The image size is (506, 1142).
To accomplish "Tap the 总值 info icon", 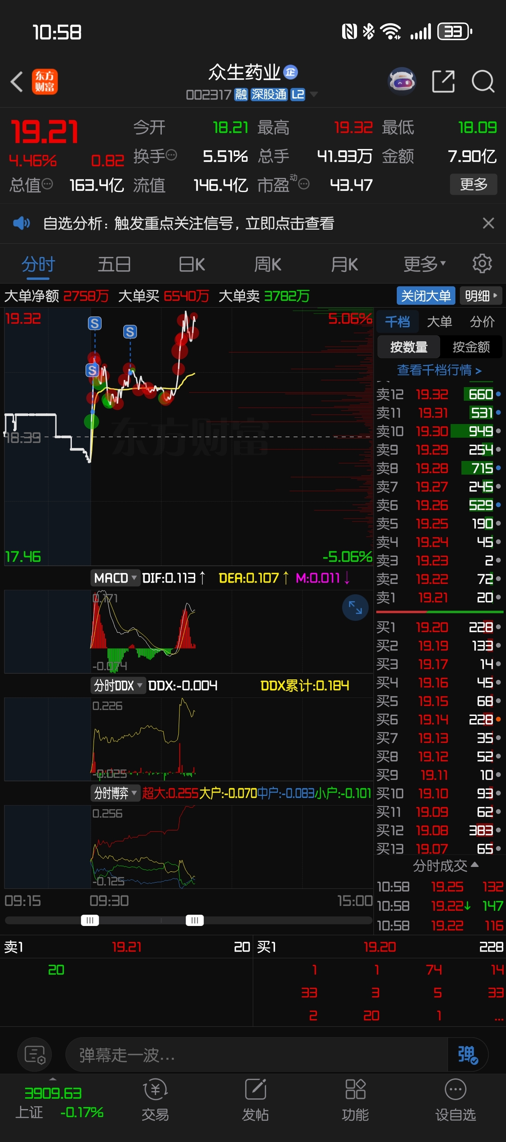I will [47, 184].
